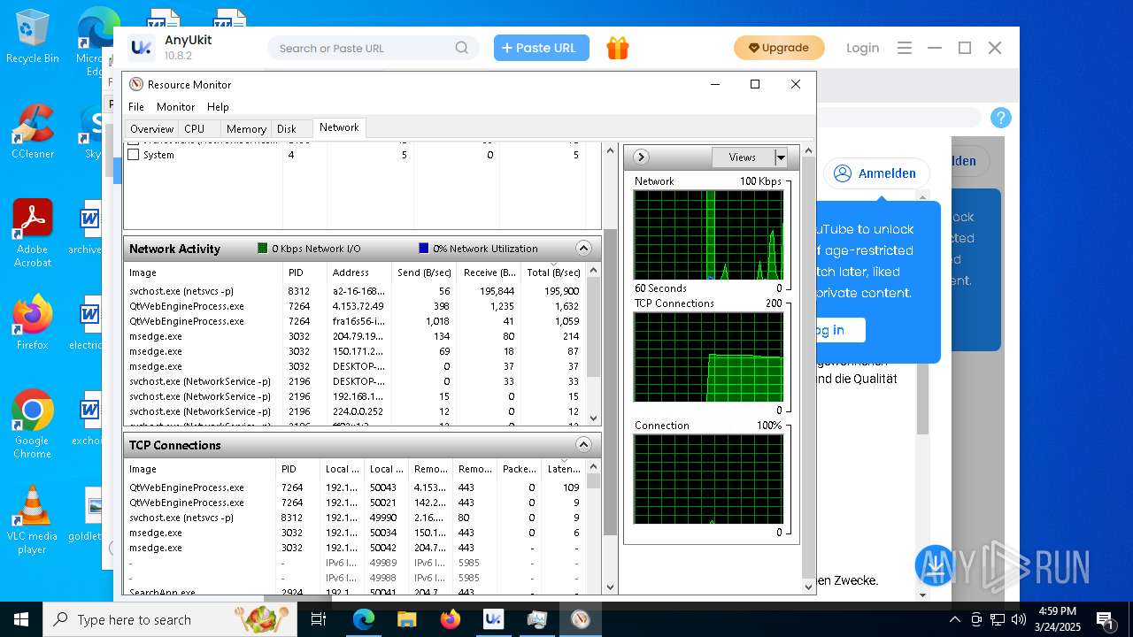Sort Network Activity by Send (B/sec) column
The image size is (1133, 637).
(423, 272)
